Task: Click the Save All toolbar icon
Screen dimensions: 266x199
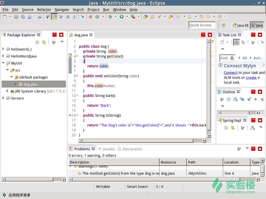Action: pos(23,17)
